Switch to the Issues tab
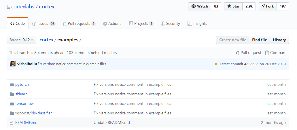The image size is (297, 130). (x=43, y=24)
